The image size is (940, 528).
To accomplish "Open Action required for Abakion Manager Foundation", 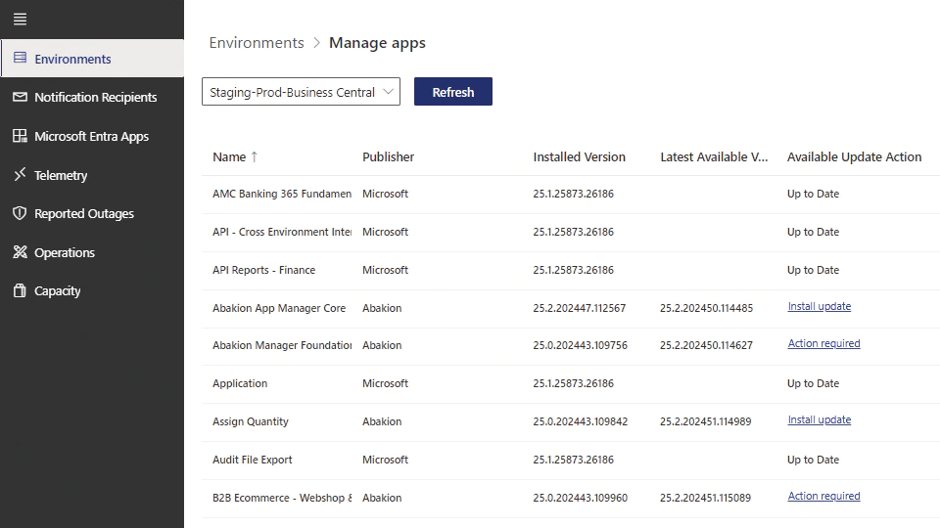I will (x=823, y=343).
